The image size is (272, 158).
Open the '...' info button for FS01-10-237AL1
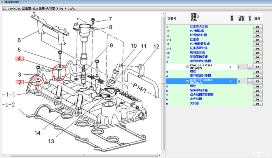pos(250,67)
